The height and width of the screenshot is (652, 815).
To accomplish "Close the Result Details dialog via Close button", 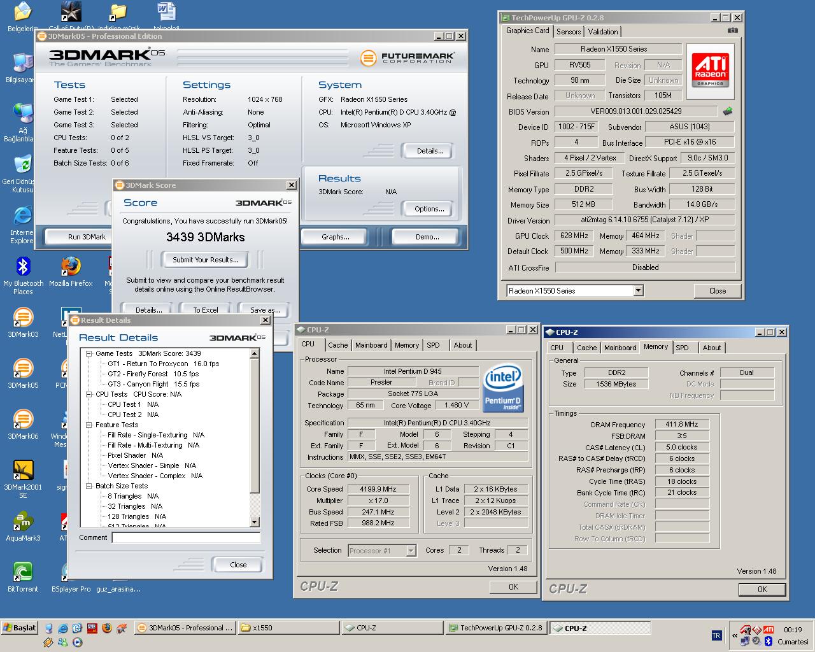I will point(238,565).
